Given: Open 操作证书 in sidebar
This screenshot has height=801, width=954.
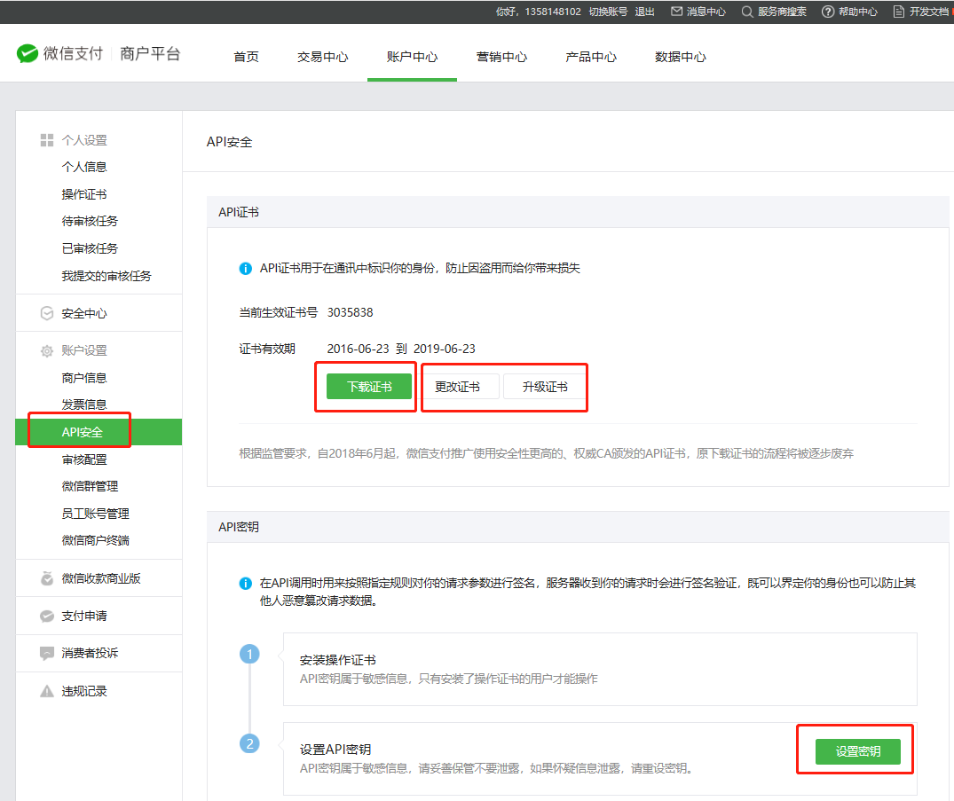Looking at the screenshot, I should (84, 194).
